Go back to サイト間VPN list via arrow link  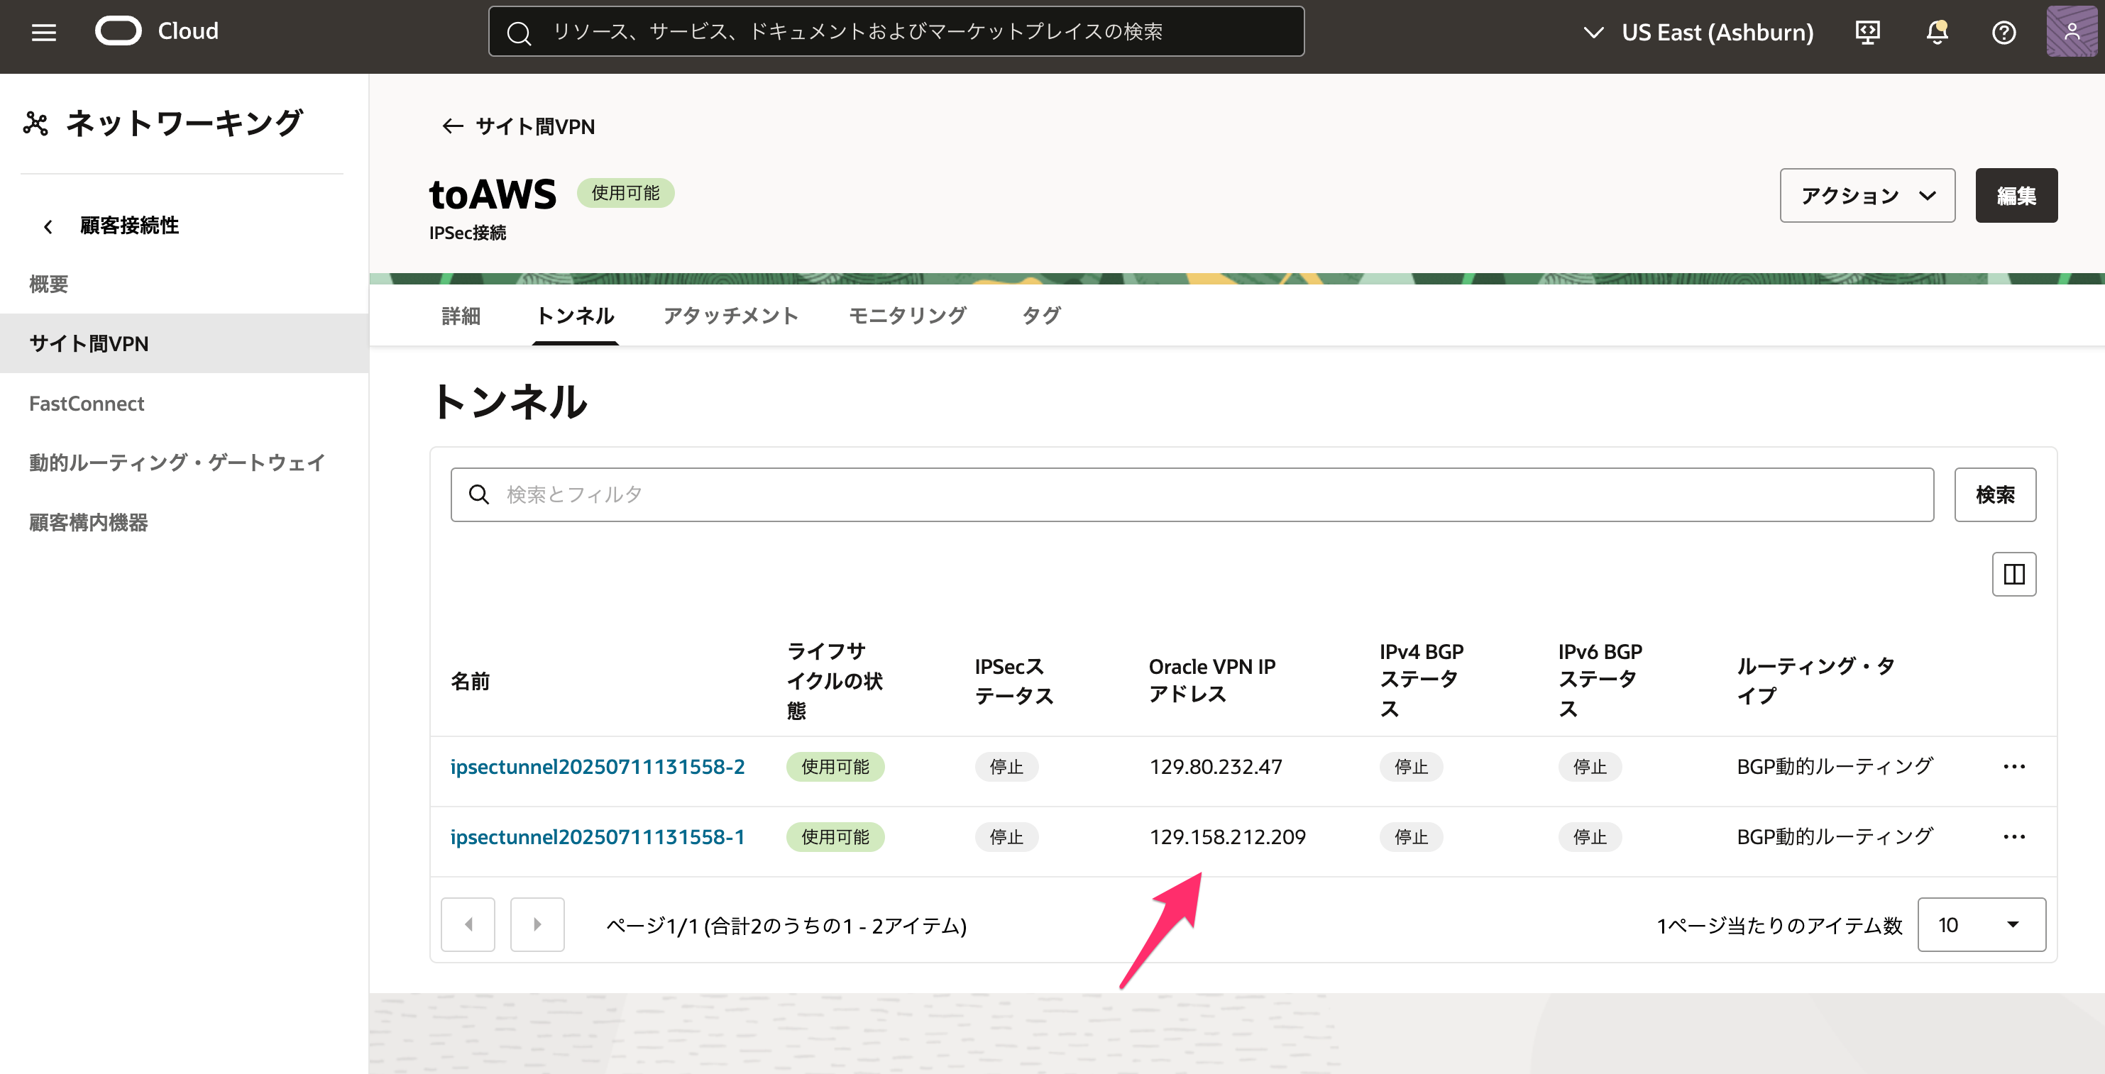[x=518, y=126]
